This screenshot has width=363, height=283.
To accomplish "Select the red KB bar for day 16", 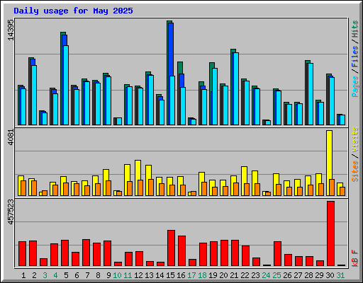I will click(x=181, y=250).
